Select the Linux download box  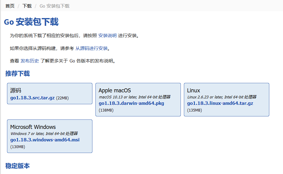[227, 100]
